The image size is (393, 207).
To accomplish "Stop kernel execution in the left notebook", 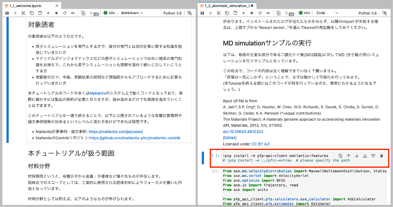I will pyautogui.click(x=56, y=13).
